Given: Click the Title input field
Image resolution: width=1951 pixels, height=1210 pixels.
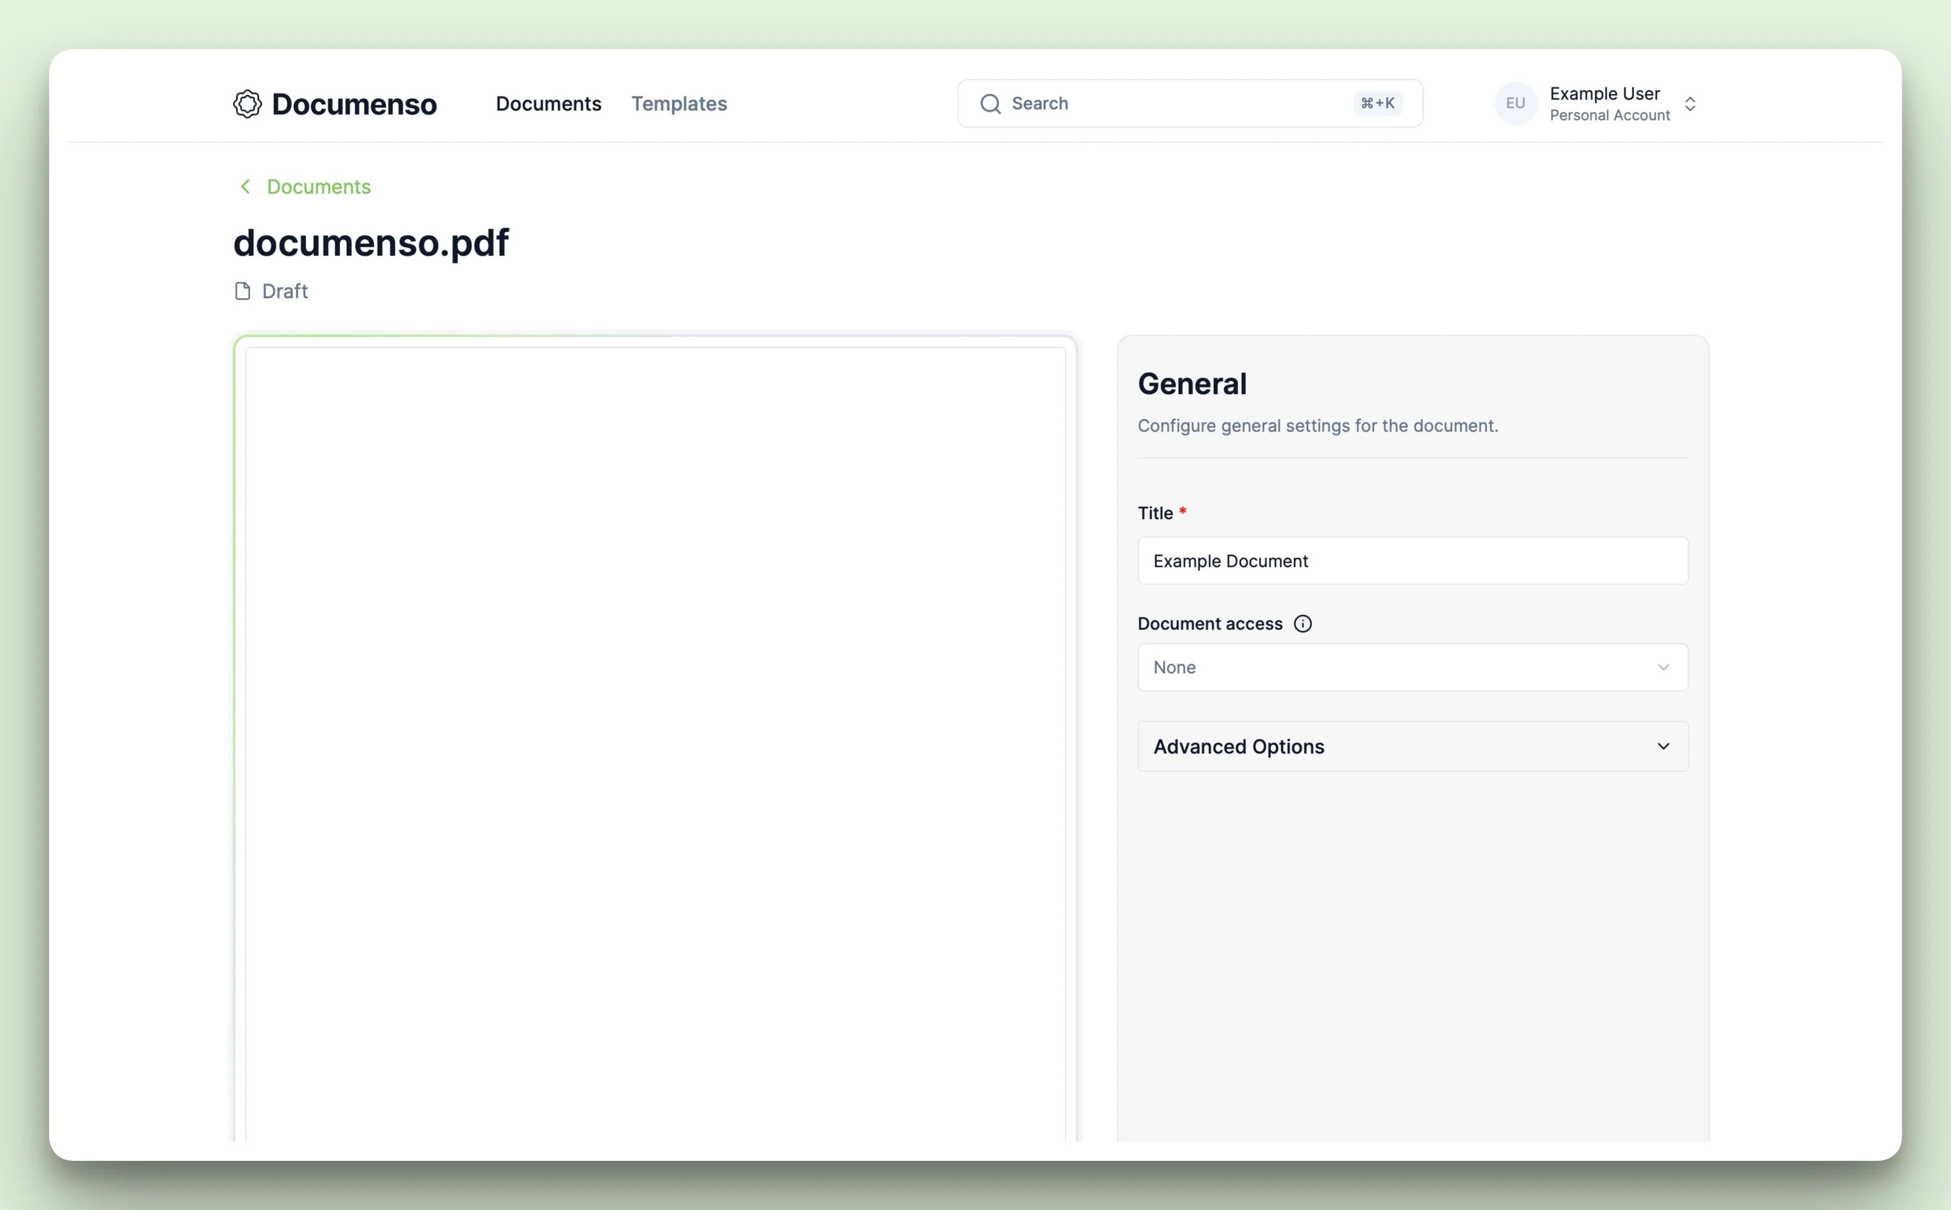Looking at the screenshot, I should [1413, 560].
